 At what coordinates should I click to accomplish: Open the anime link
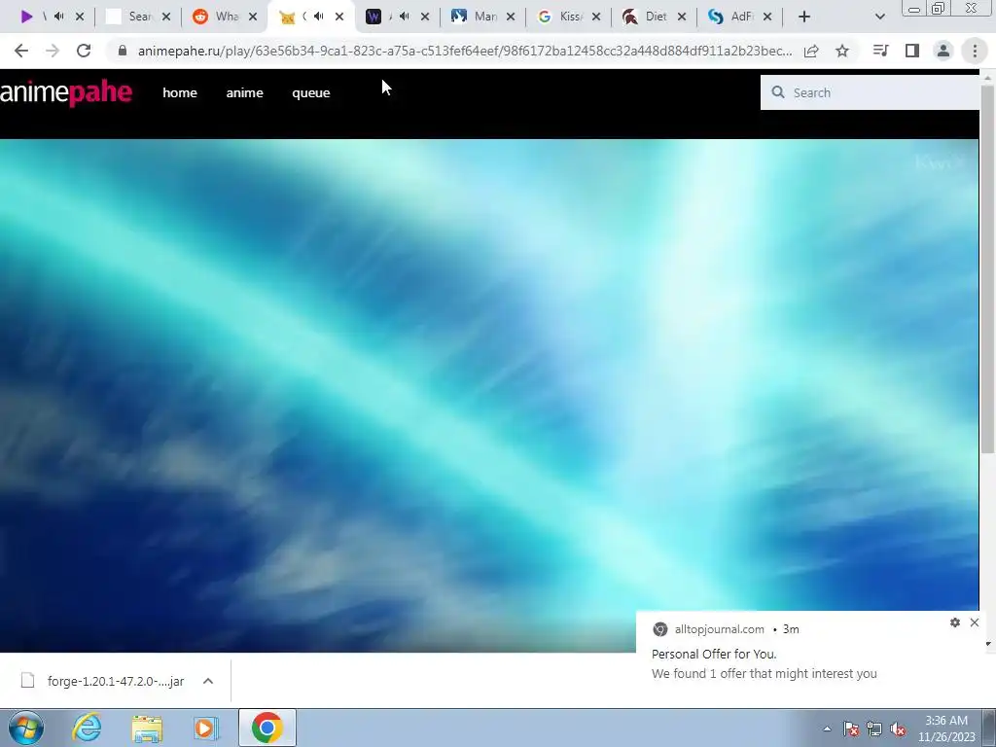pos(244,92)
